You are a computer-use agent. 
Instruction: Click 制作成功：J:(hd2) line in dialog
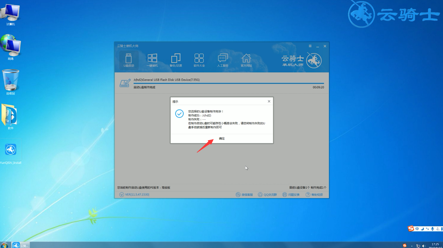click(x=199, y=116)
